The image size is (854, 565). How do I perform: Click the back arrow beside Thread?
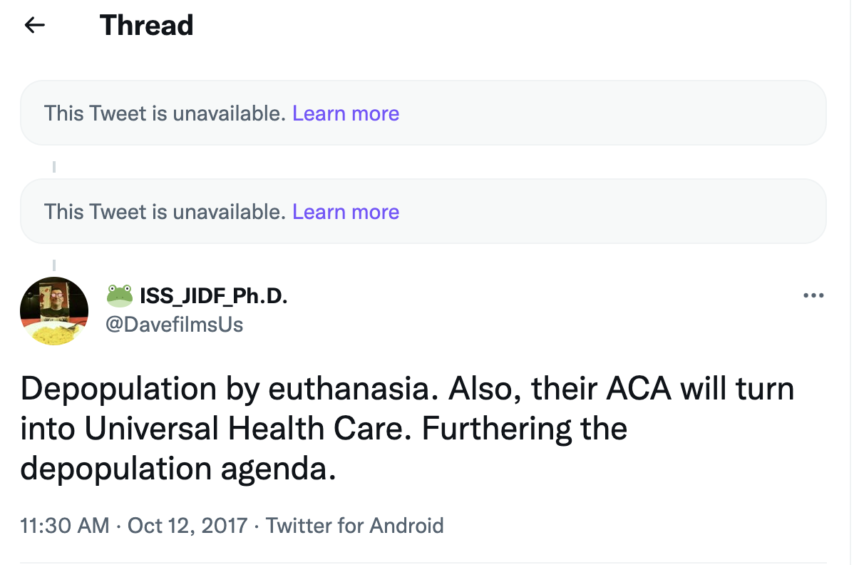point(34,26)
